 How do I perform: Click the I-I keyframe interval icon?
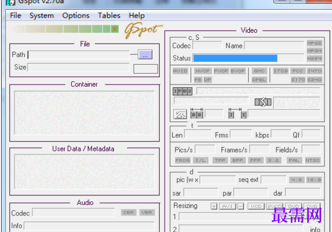238,113
